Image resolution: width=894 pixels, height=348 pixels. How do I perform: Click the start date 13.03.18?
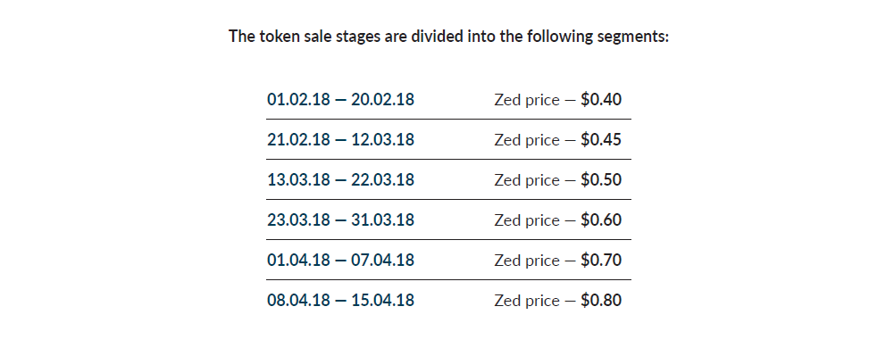(x=298, y=180)
